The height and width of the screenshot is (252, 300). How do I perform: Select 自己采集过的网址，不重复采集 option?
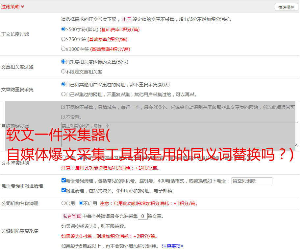coord(63,94)
